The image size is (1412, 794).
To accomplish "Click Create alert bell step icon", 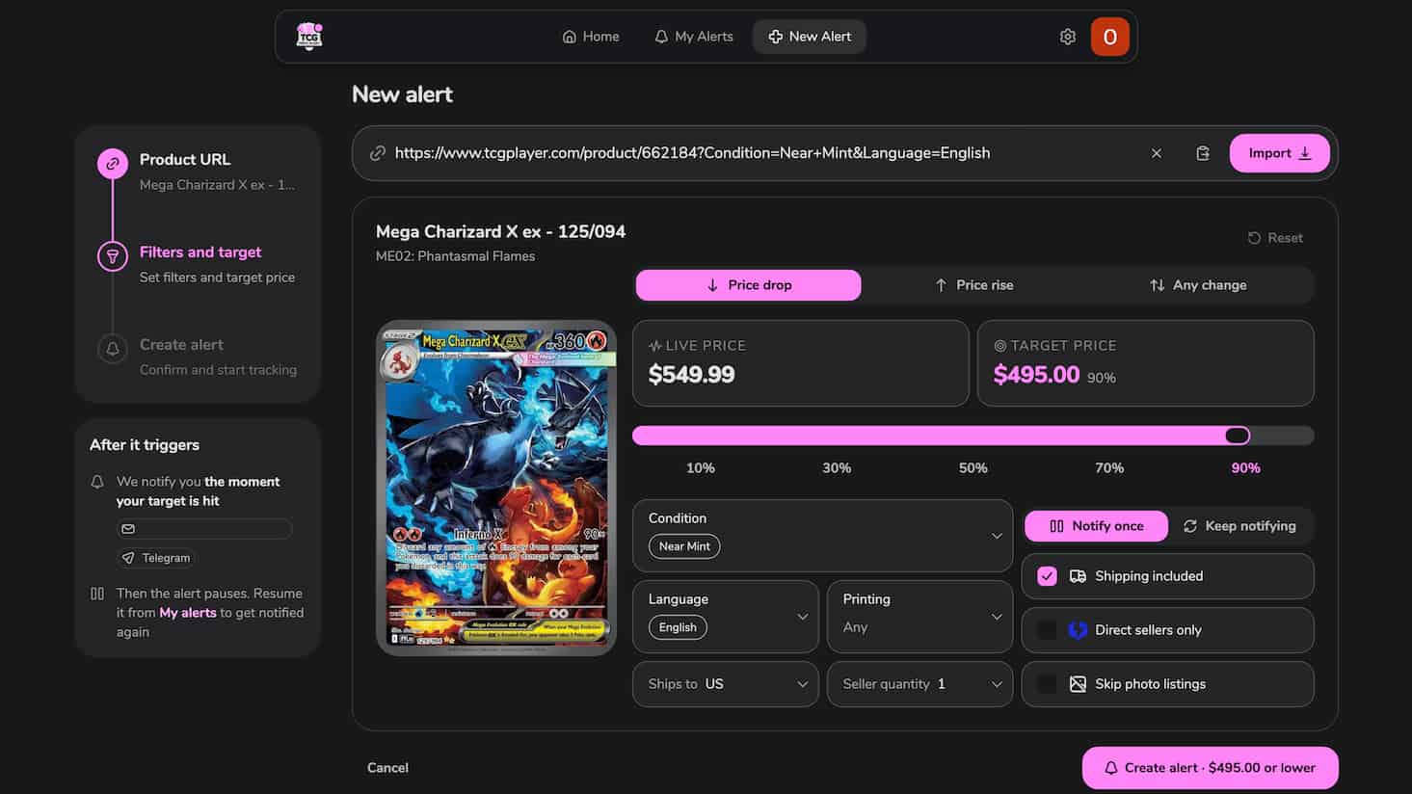I will coord(113,349).
